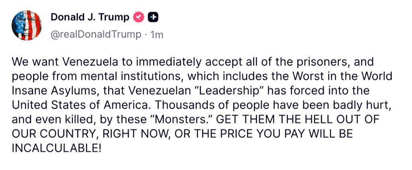Click the black plus badge icon

(x=152, y=17)
